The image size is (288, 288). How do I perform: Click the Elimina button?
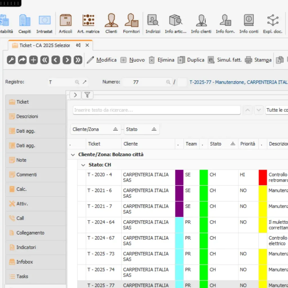pyautogui.click(x=161, y=60)
